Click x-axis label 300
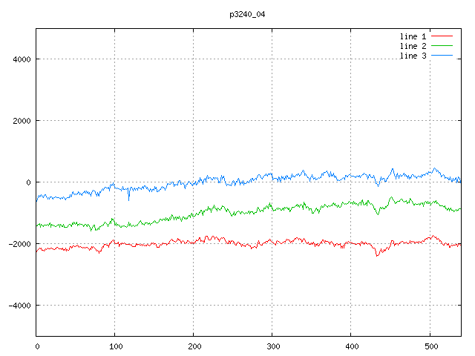This screenshot has height=356, width=475. click(273, 346)
